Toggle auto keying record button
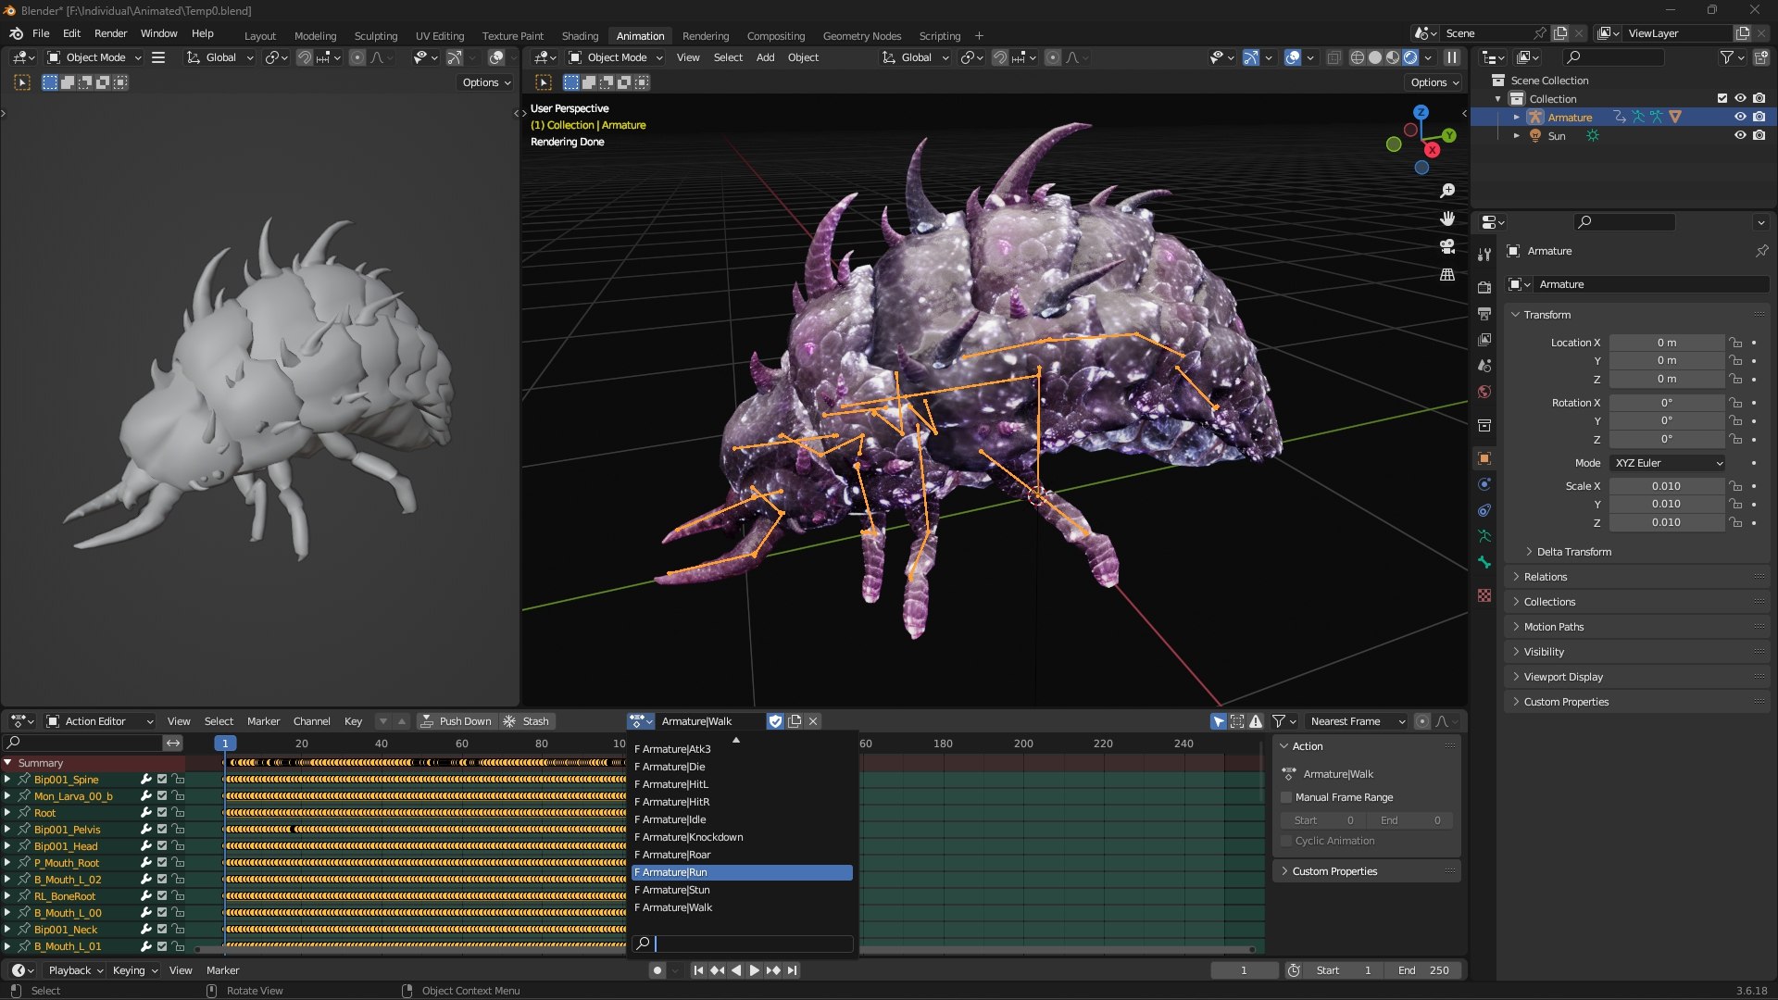Viewport: 1778px width, 1000px height. (x=657, y=970)
